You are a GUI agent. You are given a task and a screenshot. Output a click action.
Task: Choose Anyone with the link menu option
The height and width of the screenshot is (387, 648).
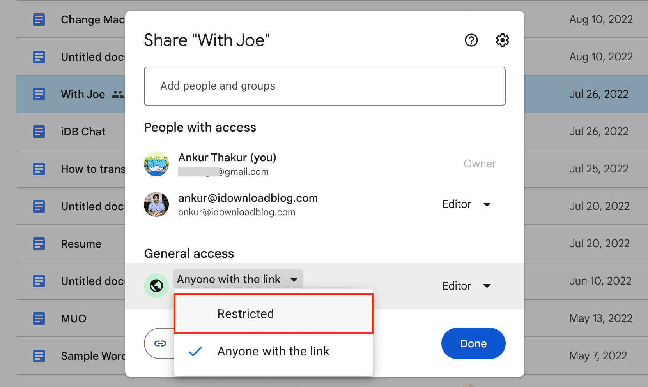(x=273, y=351)
